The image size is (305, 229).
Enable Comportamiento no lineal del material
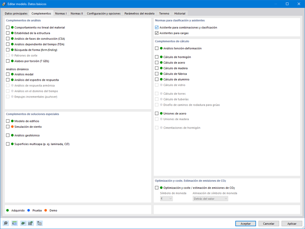(x=8, y=27)
